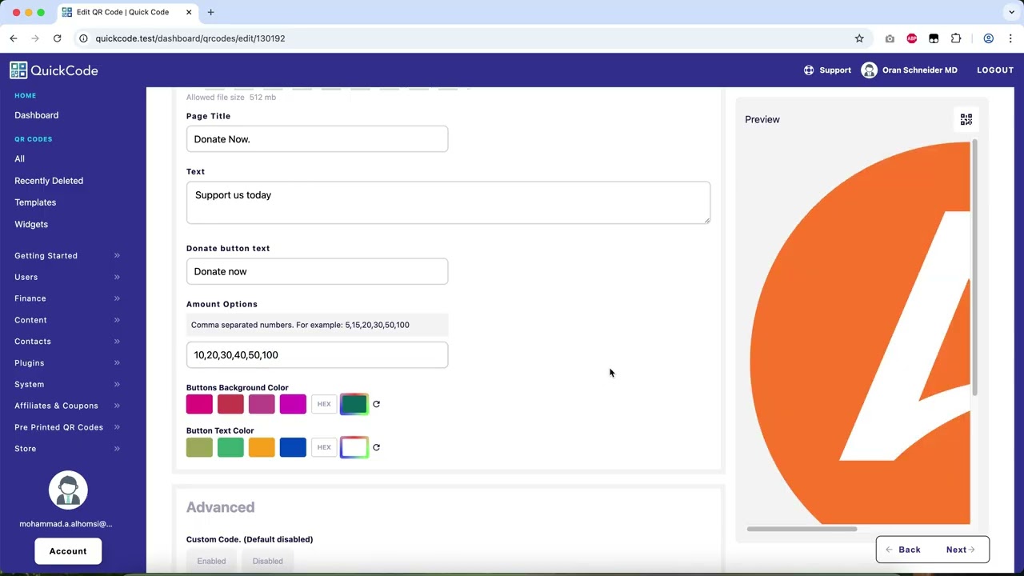1024x576 pixels.
Task: Pick the magenta background swatch
Action: point(293,404)
